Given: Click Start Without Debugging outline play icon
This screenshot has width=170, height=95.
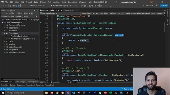Looking at the screenshot, I should (x=71, y=6).
